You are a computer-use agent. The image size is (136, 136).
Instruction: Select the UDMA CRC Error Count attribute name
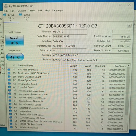[31, 124]
